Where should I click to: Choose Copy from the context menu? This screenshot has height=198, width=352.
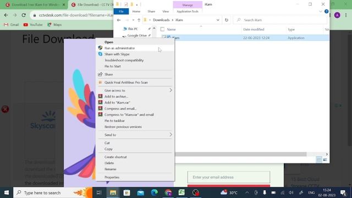[135, 149]
